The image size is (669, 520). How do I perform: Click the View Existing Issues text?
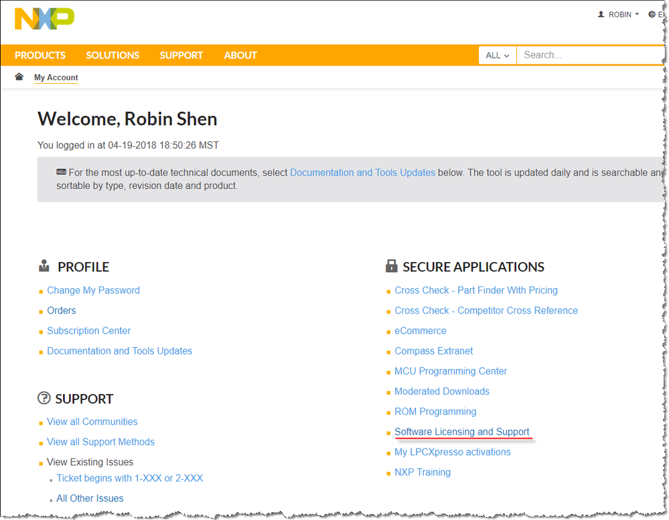click(x=90, y=462)
